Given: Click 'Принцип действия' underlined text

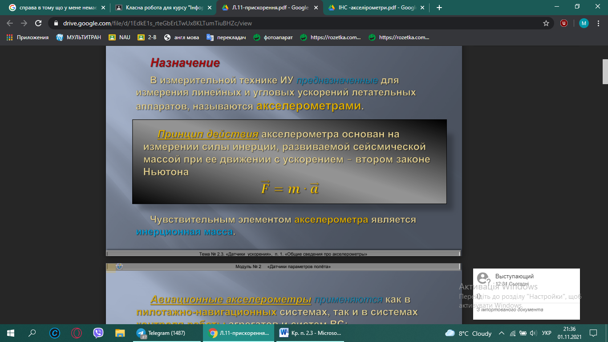Looking at the screenshot, I should [x=208, y=134].
